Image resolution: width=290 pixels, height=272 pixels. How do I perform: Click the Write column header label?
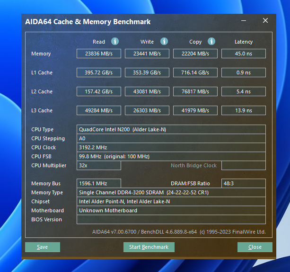click(x=147, y=42)
